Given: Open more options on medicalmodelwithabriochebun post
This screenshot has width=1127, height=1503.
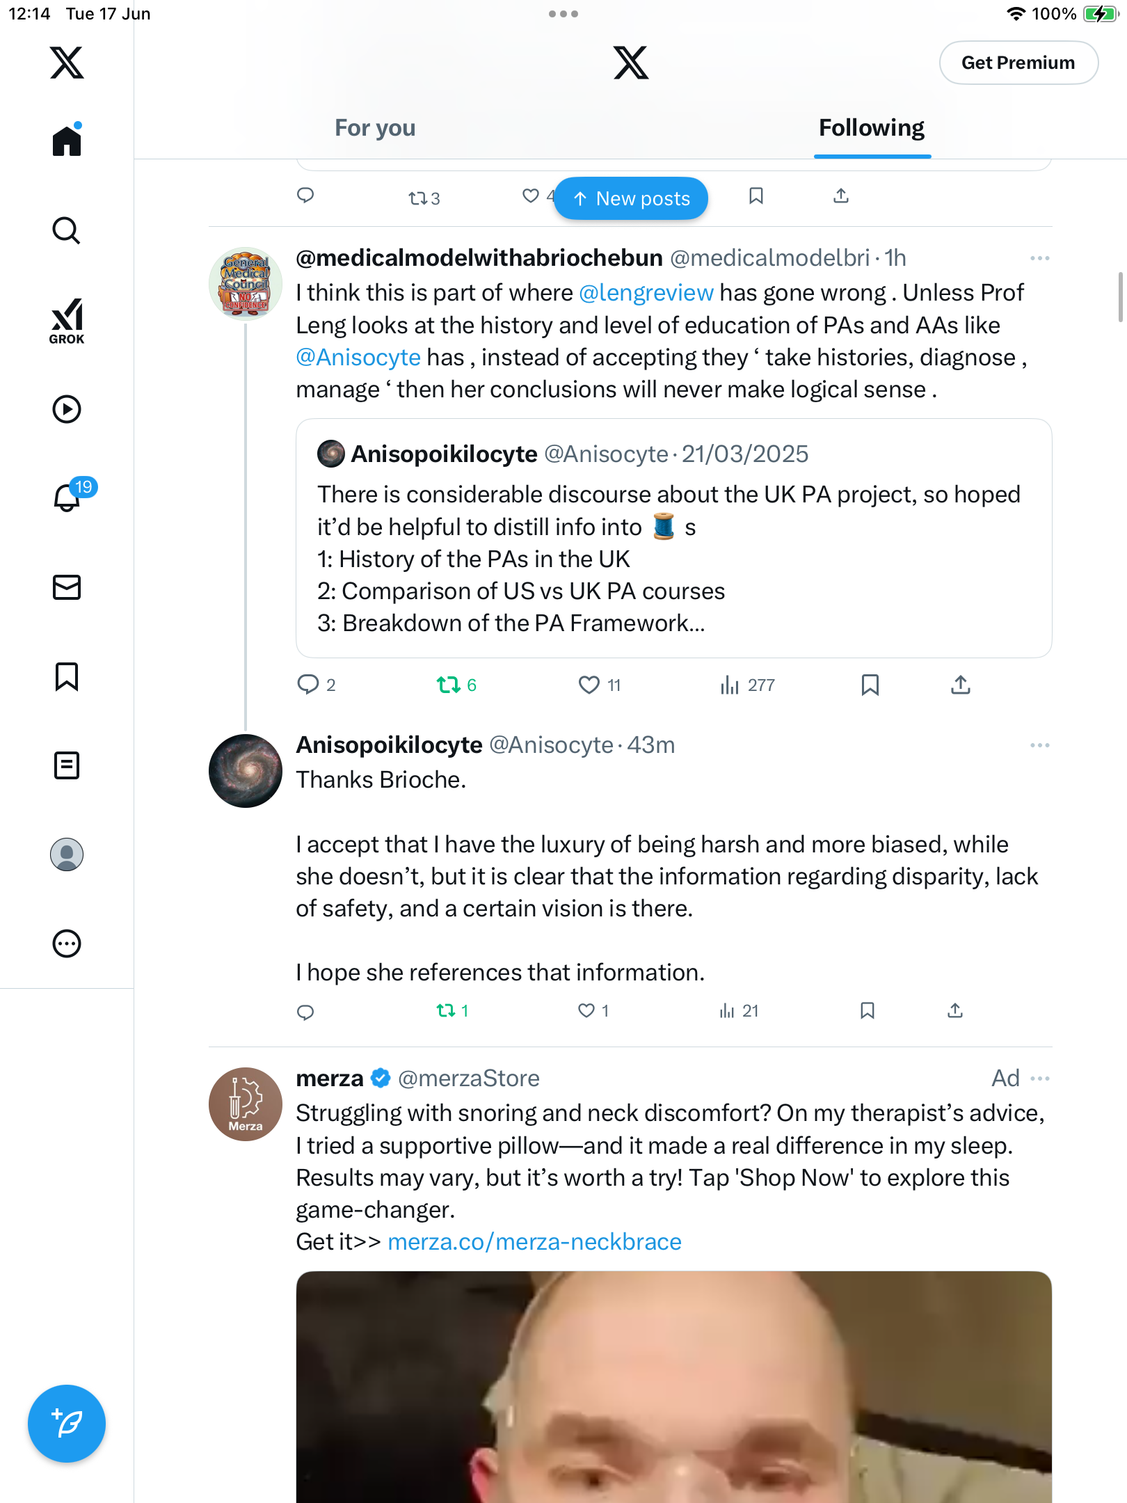Looking at the screenshot, I should (1039, 258).
